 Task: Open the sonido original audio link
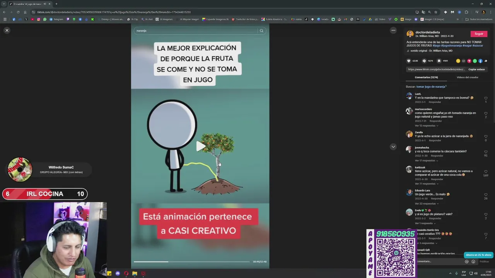coord(431,51)
